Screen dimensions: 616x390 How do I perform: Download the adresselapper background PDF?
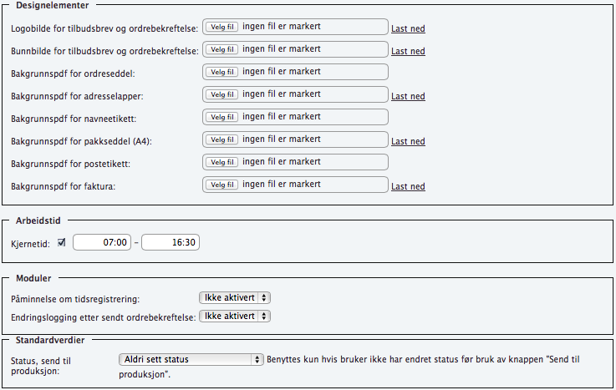(408, 96)
